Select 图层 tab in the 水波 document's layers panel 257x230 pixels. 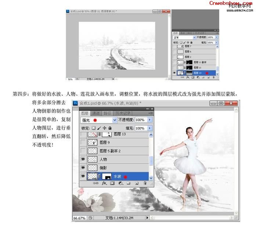(85, 113)
